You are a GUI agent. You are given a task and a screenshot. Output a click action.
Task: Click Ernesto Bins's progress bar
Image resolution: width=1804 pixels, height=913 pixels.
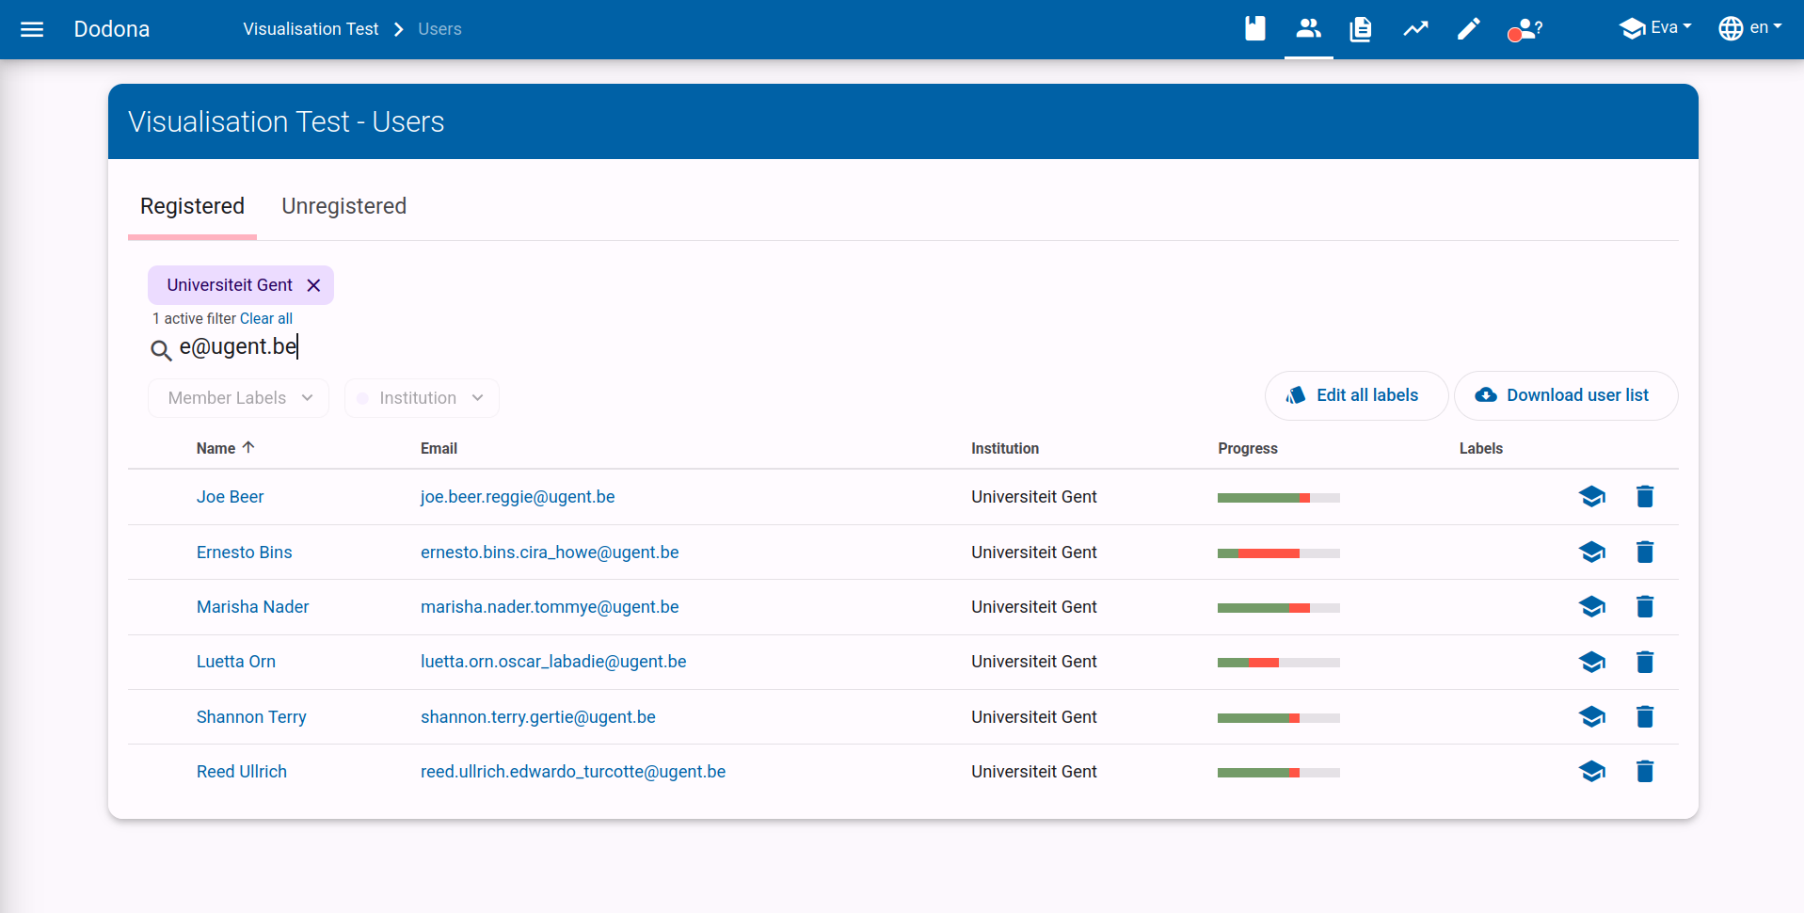(x=1278, y=553)
